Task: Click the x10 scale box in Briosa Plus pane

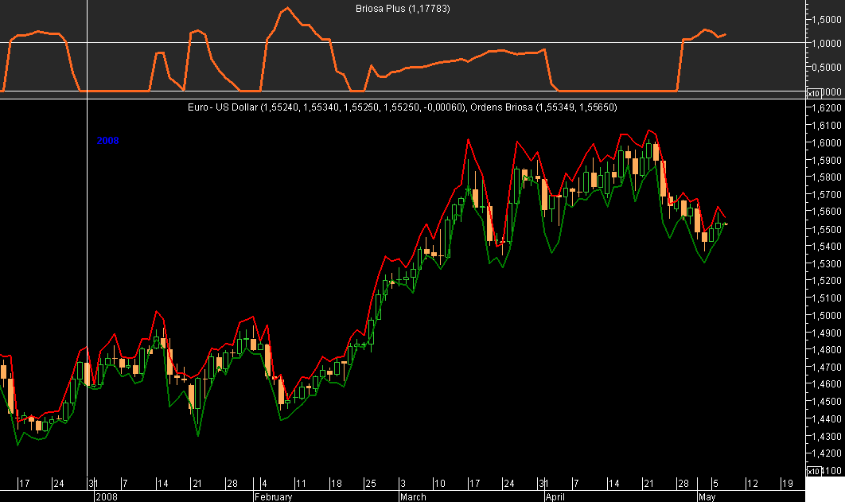Action: click(812, 94)
